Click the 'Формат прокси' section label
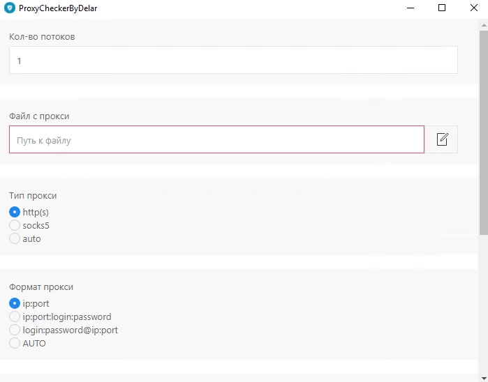This screenshot has width=488, height=382. tap(41, 287)
